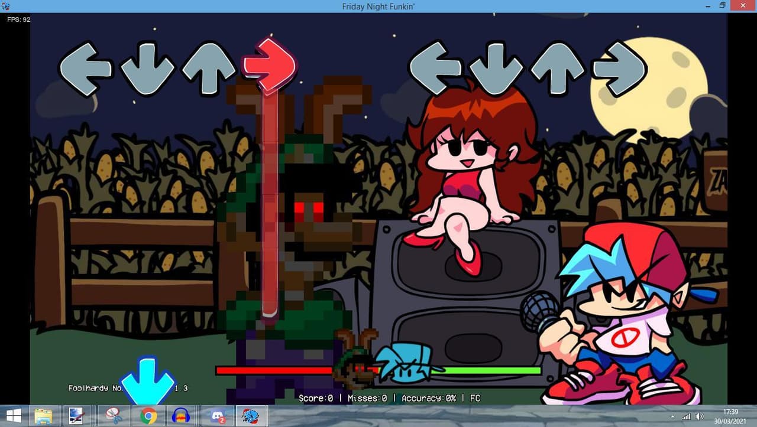
Task: Minimize the Friday Night Funkin' window
Action: tap(707, 5)
